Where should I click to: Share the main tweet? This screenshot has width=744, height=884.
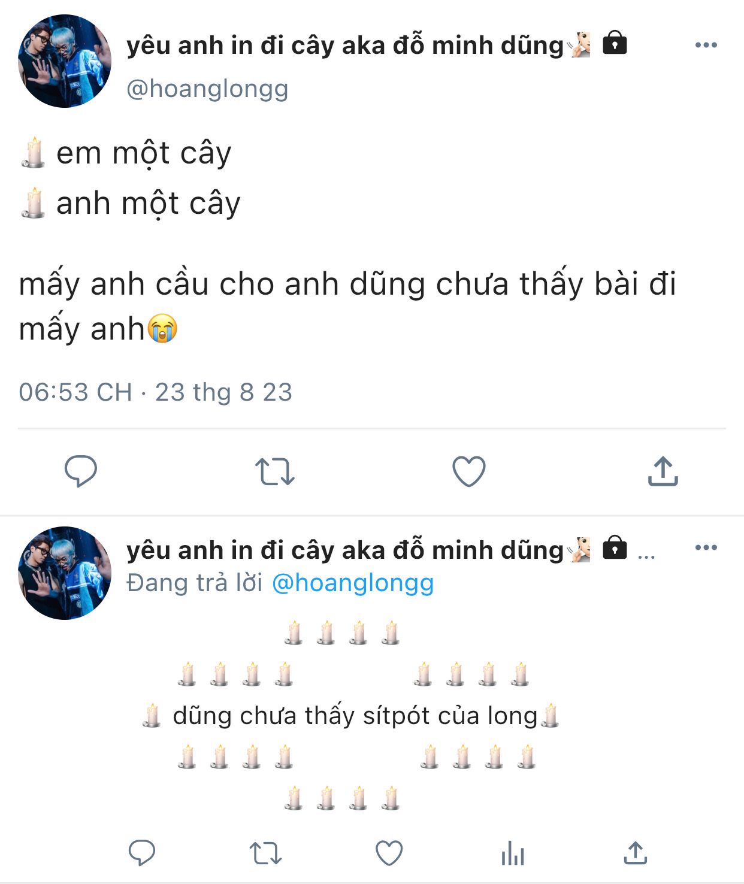pos(663,471)
